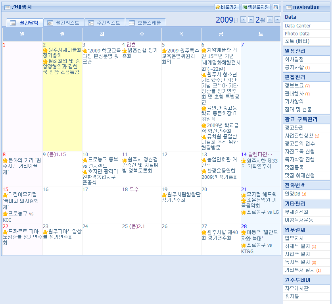
Task: Click star icon of 2009 학교교육과정 워크숍 event
Action: pyautogui.click(x=85, y=51)
